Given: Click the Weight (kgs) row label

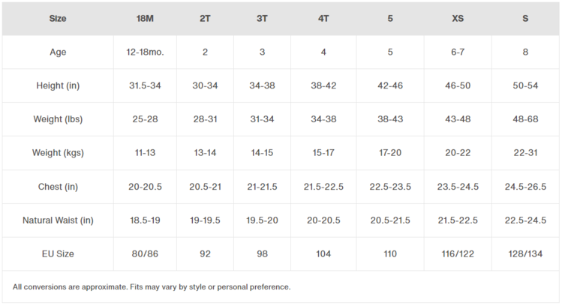Looking at the screenshot, I should tap(57, 153).
